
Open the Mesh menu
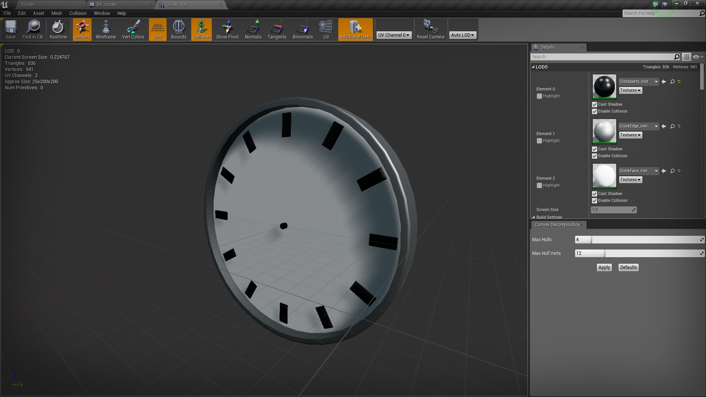[57, 13]
